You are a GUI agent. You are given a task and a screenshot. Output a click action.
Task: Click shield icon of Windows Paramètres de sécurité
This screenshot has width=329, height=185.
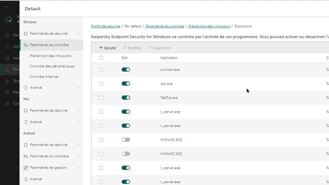tap(26, 33)
